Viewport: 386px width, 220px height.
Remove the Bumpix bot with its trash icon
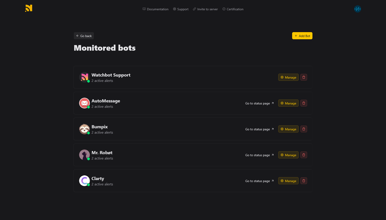(304, 129)
